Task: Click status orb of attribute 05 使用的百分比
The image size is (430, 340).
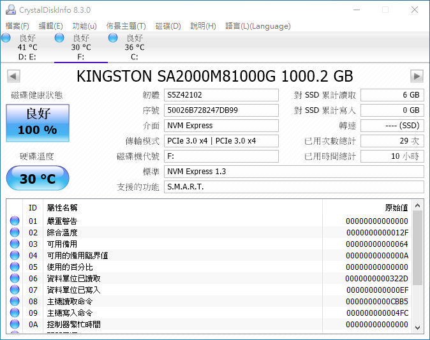Action: (x=15, y=267)
